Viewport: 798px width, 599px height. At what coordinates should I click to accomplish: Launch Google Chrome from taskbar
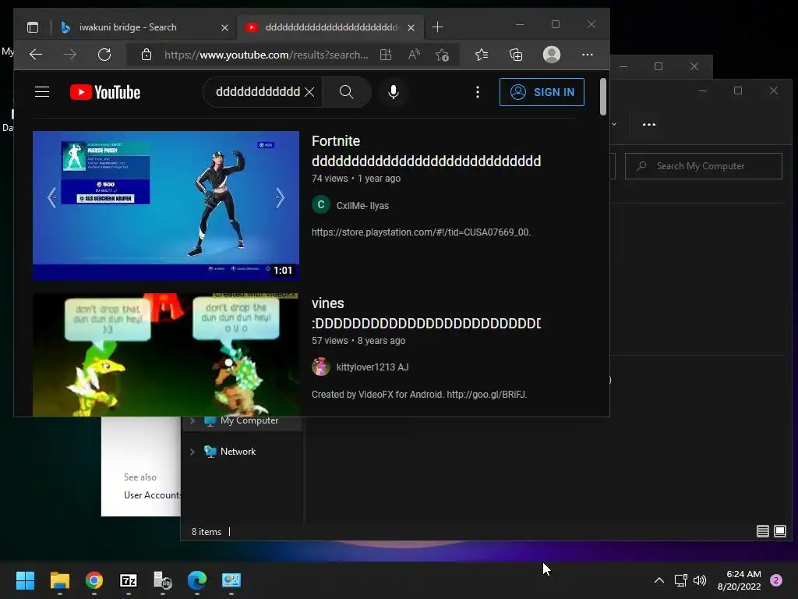pyautogui.click(x=94, y=580)
